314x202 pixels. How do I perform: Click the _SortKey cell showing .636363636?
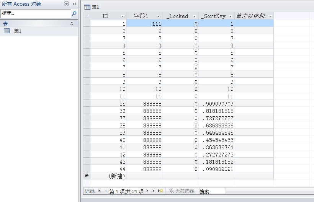pyautogui.click(x=216, y=125)
